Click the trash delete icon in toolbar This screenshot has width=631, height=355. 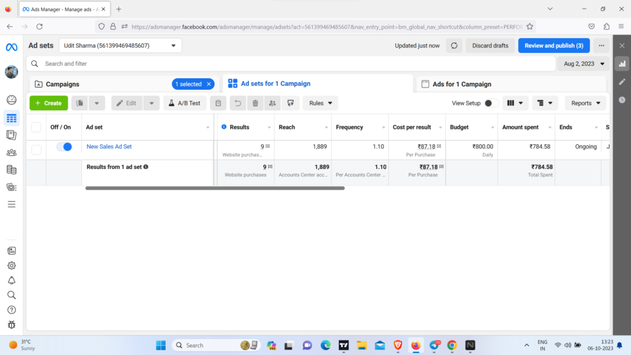pos(255,104)
